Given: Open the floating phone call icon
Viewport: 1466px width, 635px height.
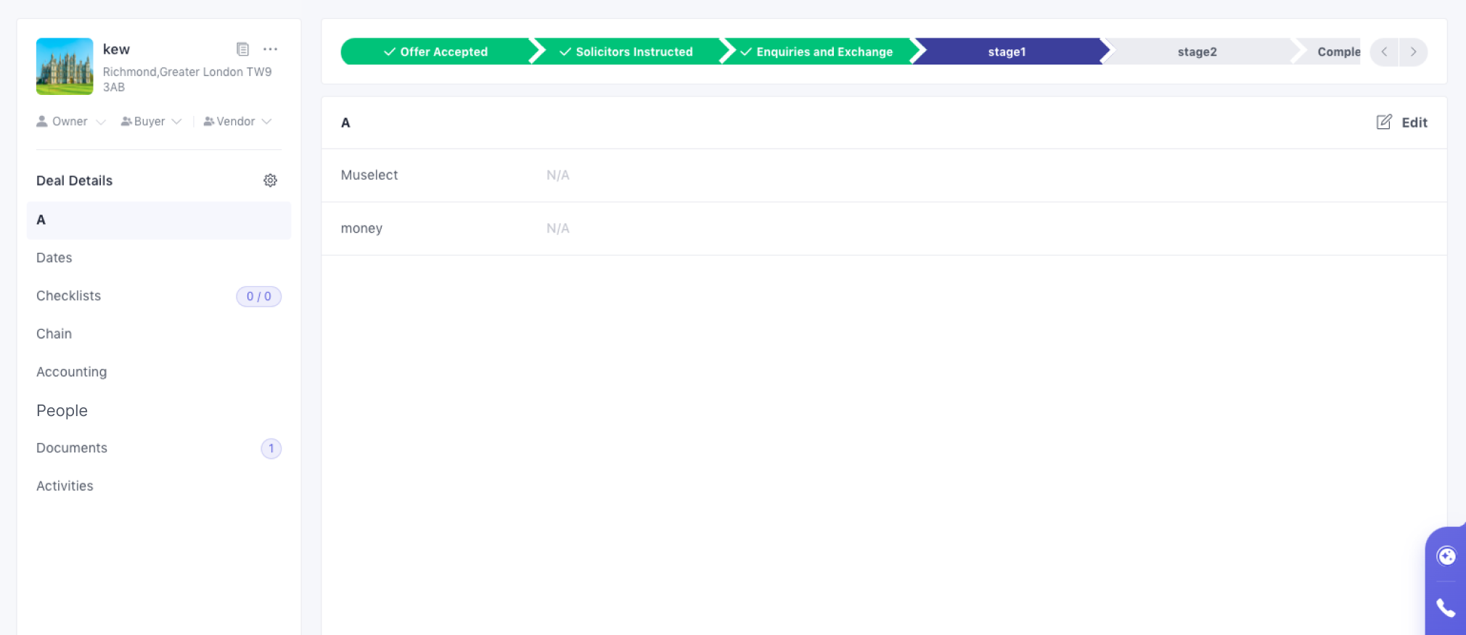Looking at the screenshot, I should (1445, 607).
